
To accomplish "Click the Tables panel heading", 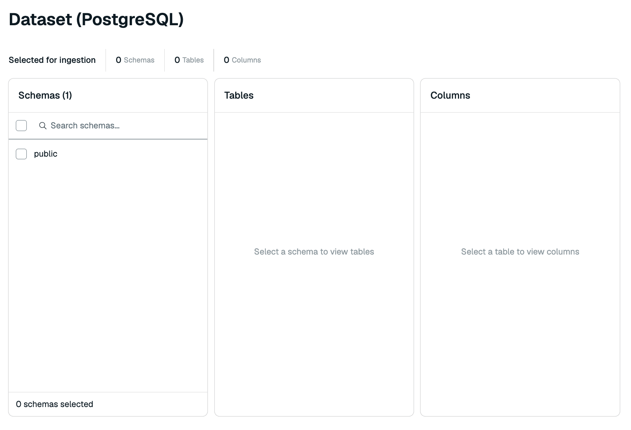I will pos(239,96).
